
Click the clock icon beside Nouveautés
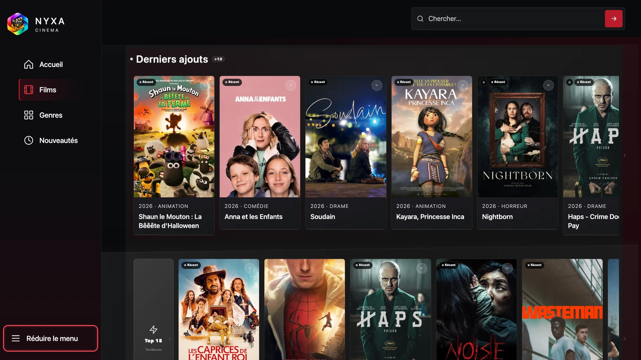pyautogui.click(x=29, y=140)
